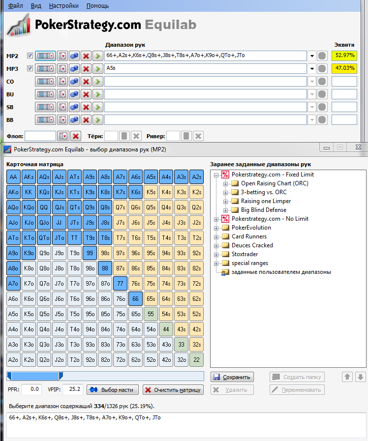Select Card Runners tree item
Viewport: 368px width, 441px height.
[249, 236]
